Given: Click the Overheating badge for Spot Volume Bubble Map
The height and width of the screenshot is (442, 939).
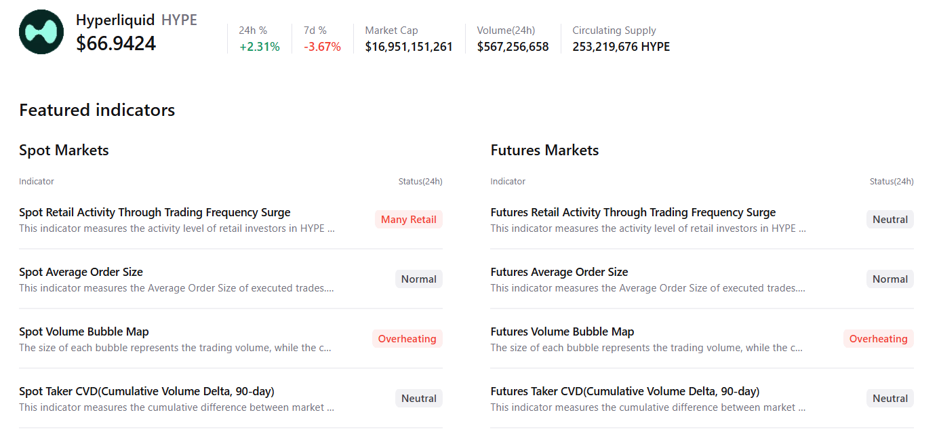Looking at the screenshot, I should click(407, 338).
